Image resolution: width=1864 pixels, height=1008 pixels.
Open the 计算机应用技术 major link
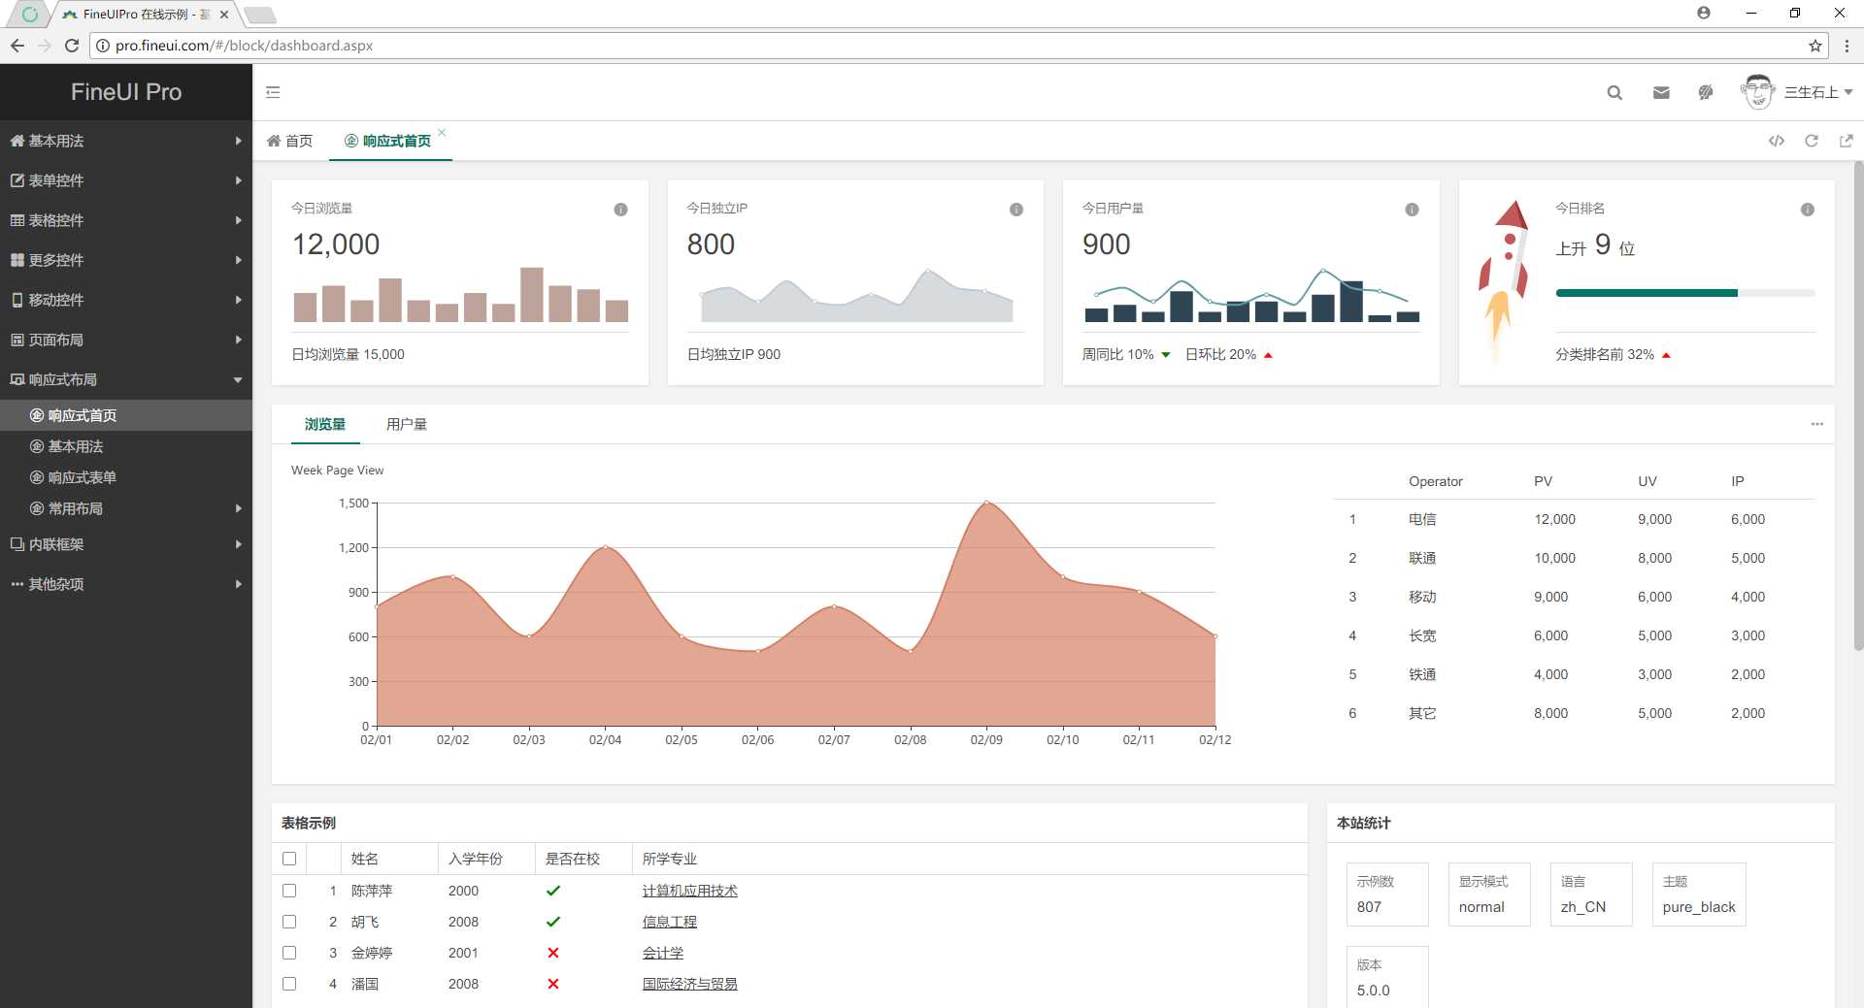click(x=690, y=891)
